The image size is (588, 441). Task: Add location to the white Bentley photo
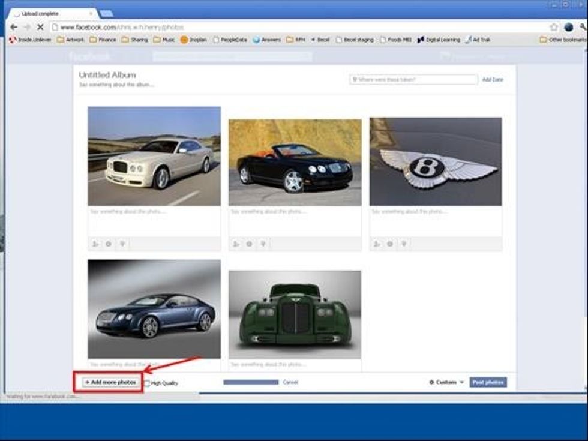[122, 244]
